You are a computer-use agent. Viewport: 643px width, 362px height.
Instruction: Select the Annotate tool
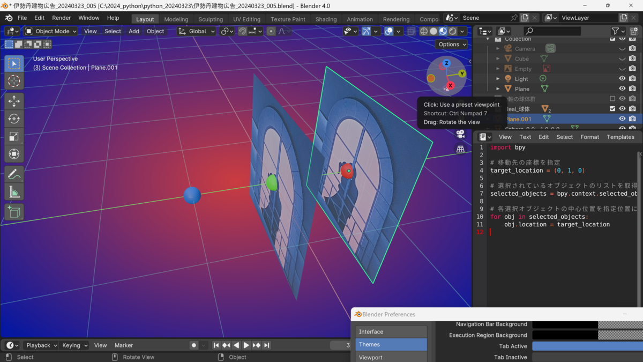(x=14, y=173)
